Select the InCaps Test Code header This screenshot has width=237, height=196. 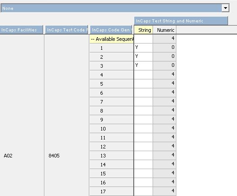[x=66, y=30]
